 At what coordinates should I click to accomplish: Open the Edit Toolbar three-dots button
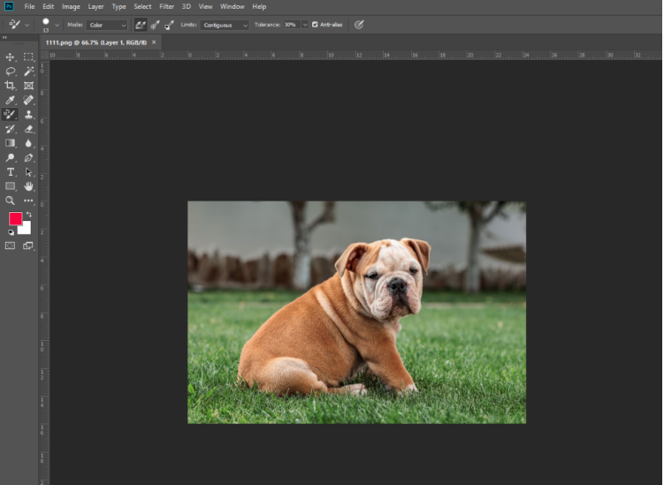pos(28,201)
